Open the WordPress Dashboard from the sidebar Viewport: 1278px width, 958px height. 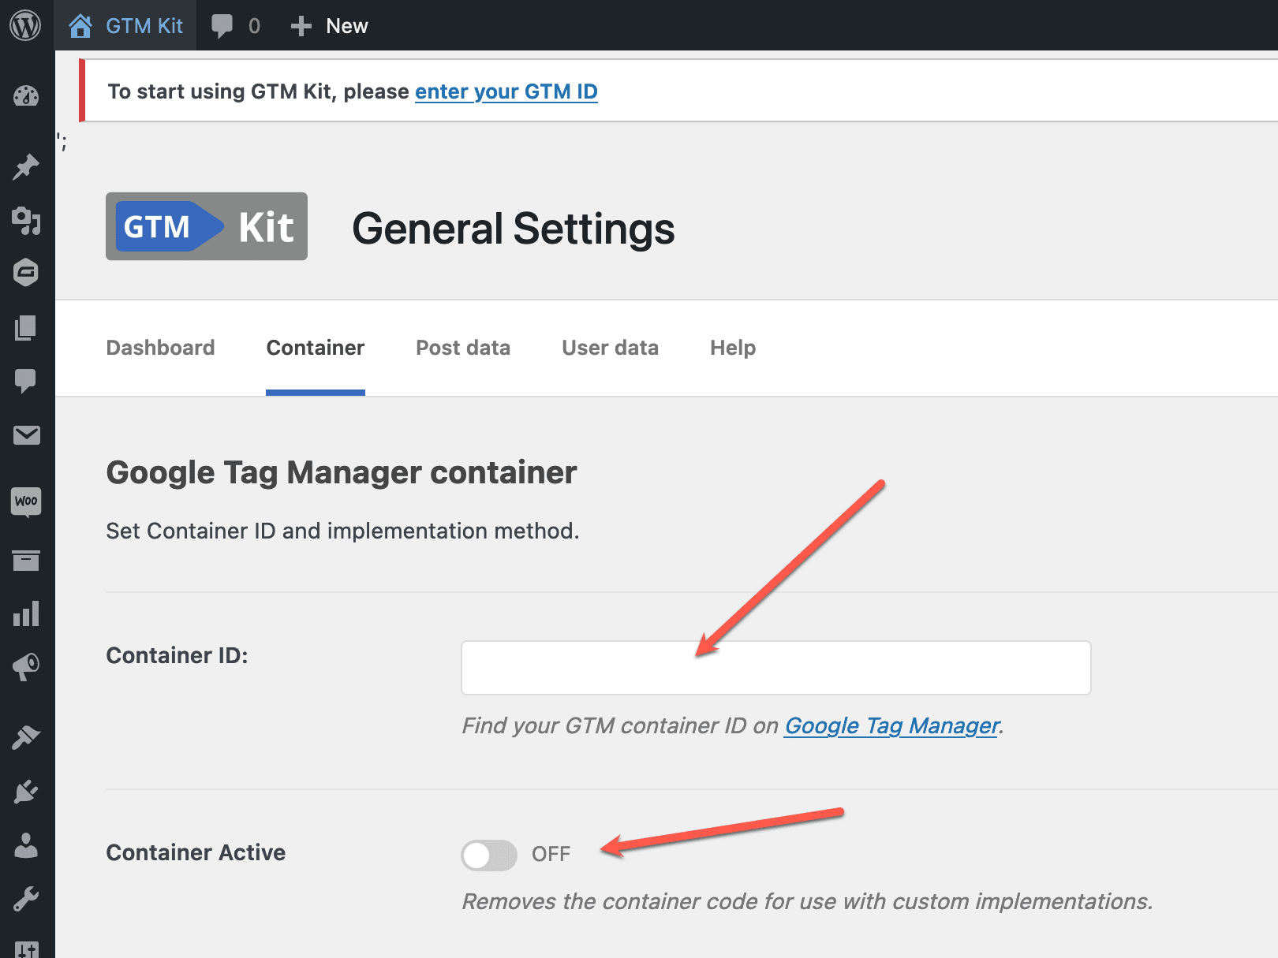click(26, 97)
